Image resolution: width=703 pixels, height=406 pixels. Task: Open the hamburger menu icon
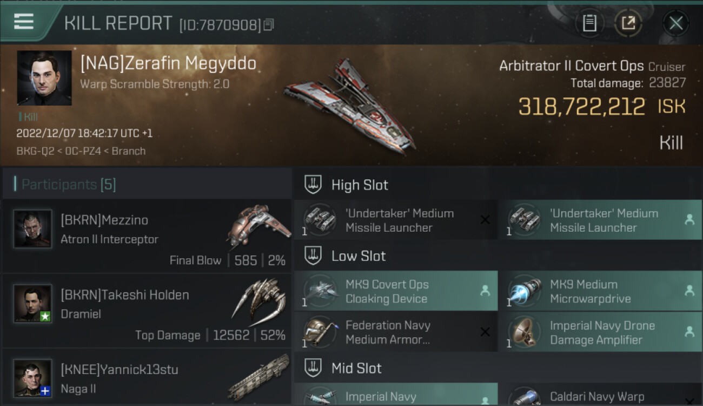(x=24, y=22)
